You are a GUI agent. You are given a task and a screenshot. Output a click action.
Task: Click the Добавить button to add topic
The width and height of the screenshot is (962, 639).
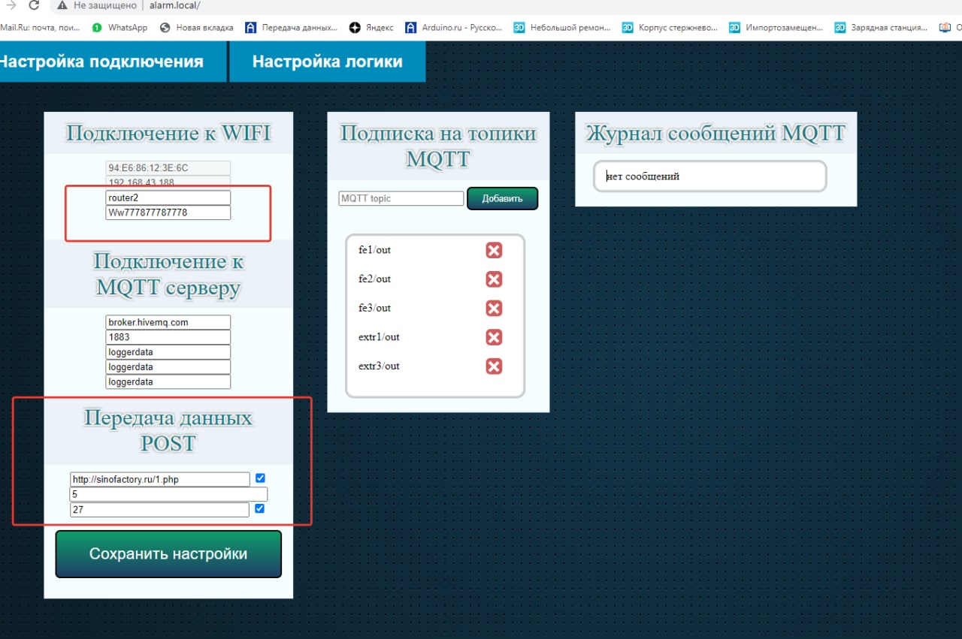503,198
